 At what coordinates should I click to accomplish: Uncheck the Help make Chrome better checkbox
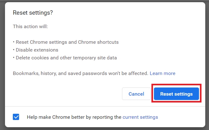click(16, 117)
